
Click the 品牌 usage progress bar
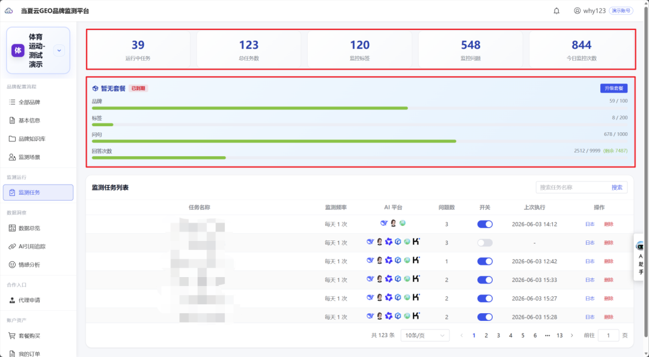[x=360, y=108]
